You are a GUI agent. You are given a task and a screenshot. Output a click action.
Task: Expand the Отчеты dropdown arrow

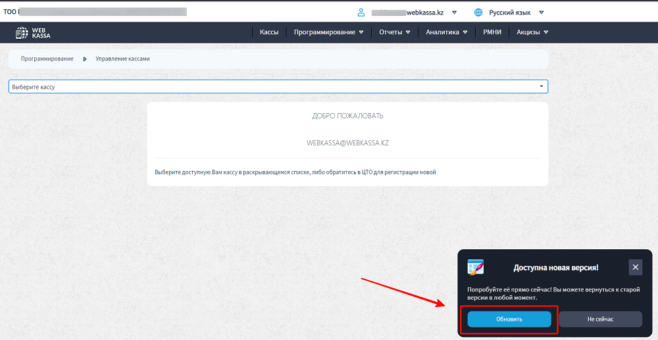408,32
